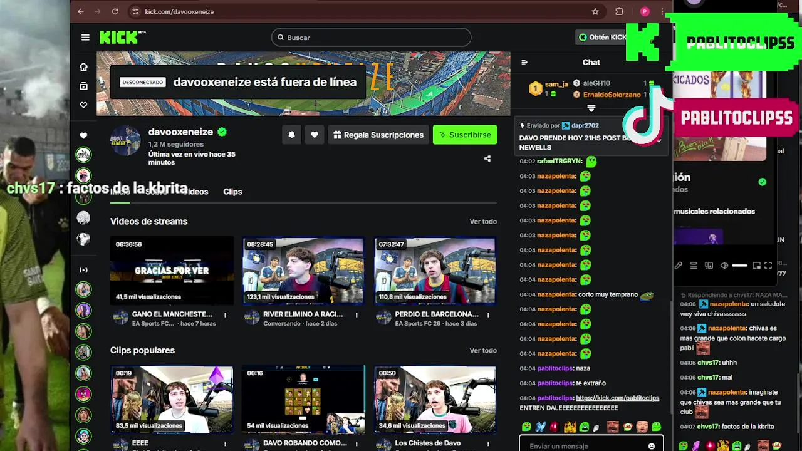Switch to the Videos tab
This screenshot has height=451, width=802.
click(195, 192)
